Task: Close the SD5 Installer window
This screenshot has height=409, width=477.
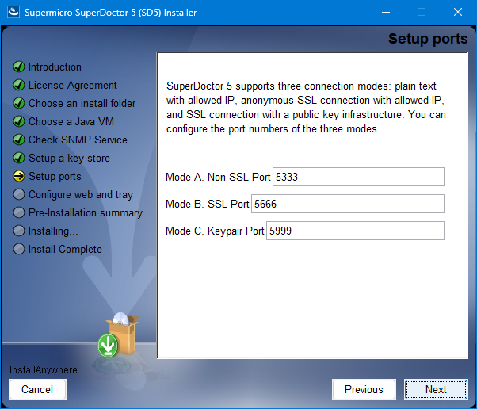Action: tap(458, 13)
